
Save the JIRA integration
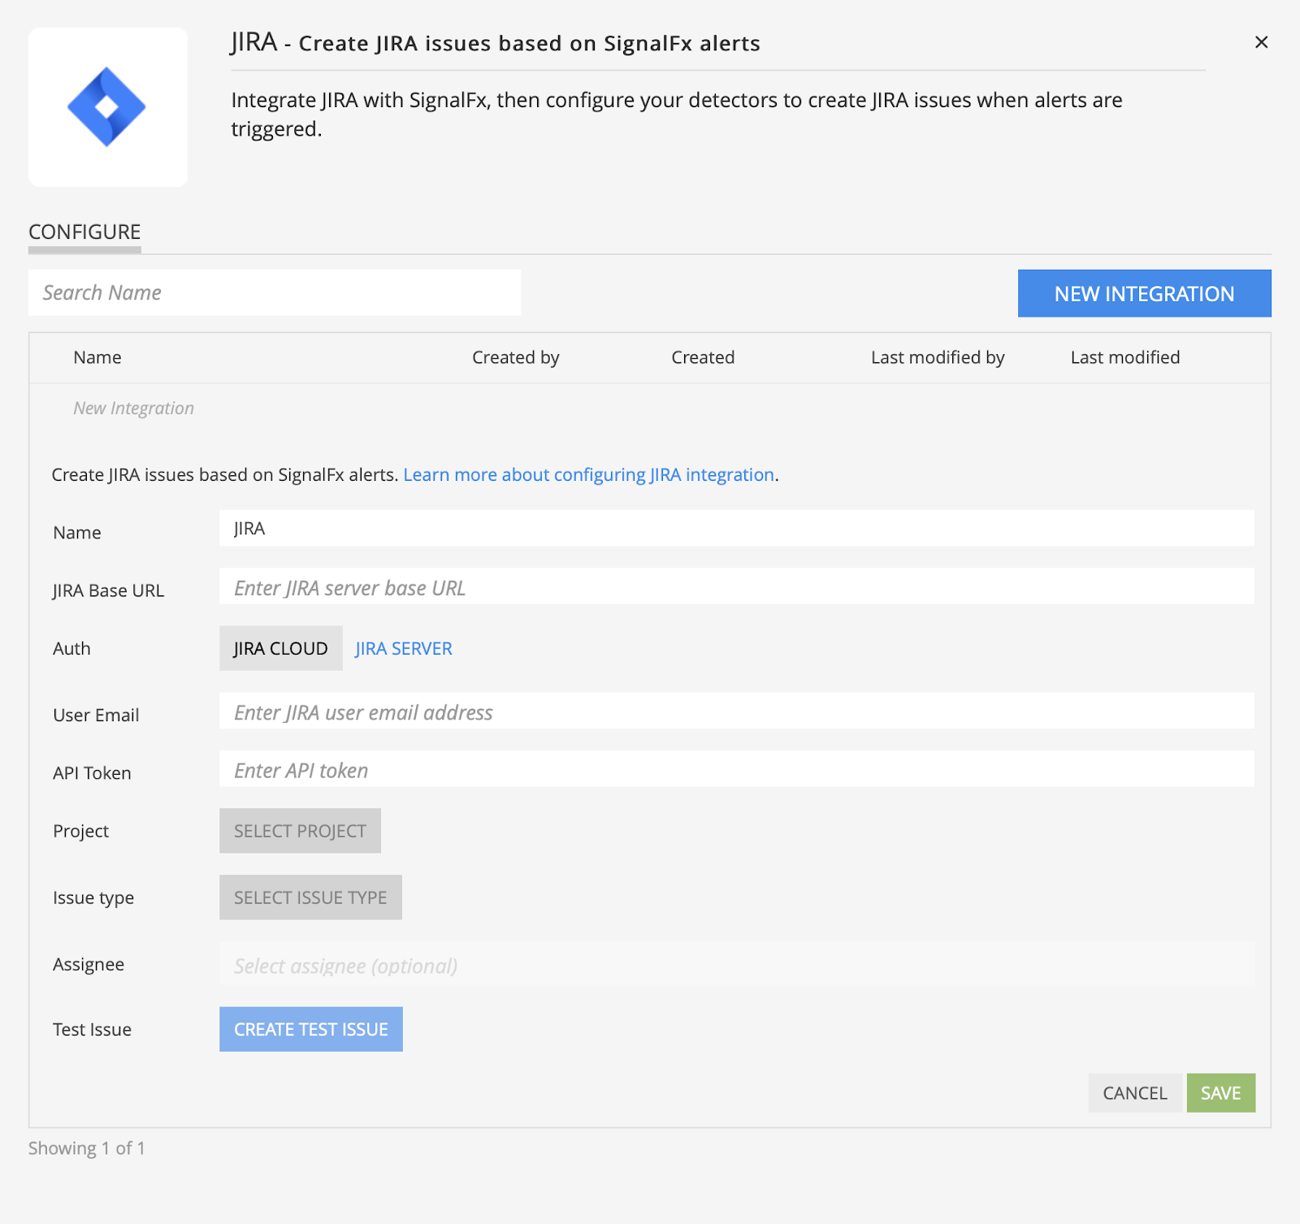1221,1093
